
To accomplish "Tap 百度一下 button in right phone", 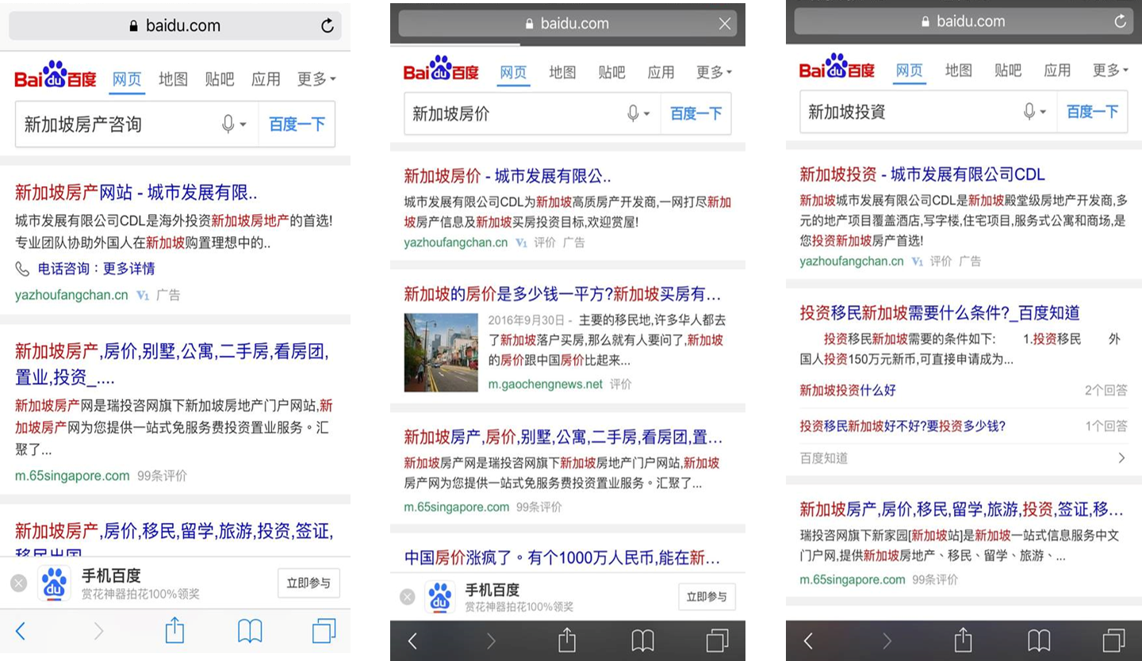I will (1092, 112).
